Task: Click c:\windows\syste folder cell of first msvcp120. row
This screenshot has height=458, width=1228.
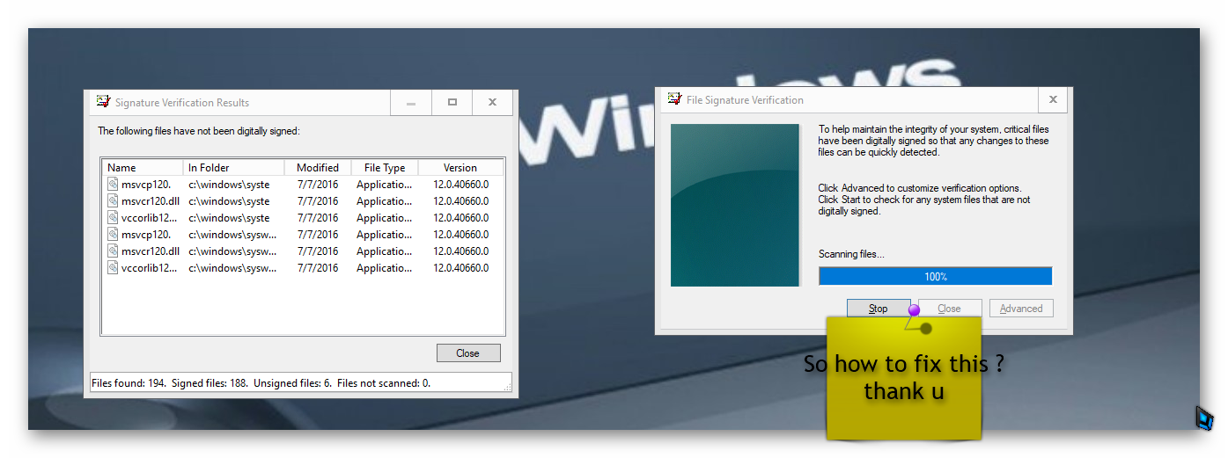Action: point(229,185)
